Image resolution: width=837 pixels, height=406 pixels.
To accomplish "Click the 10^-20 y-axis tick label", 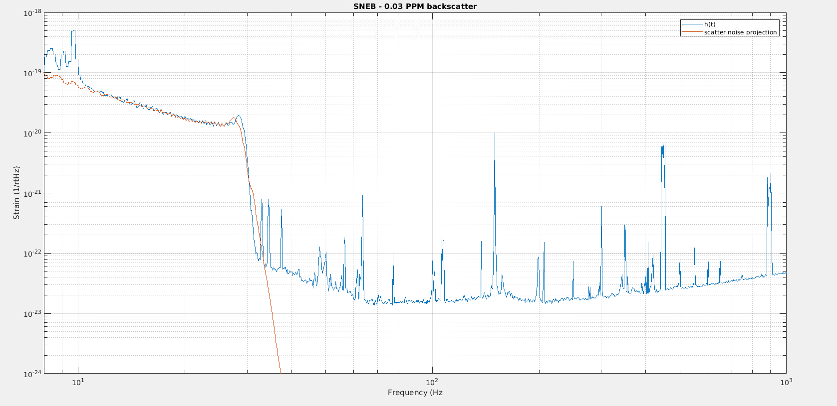I will tap(32, 134).
